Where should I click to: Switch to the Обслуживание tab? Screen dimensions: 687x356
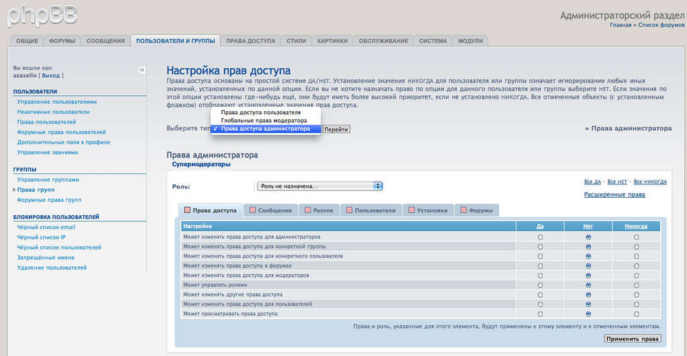pos(383,41)
